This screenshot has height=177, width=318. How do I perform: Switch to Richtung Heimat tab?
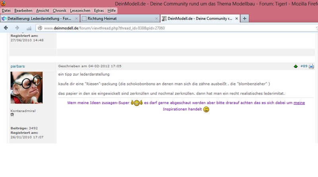(120, 18)
